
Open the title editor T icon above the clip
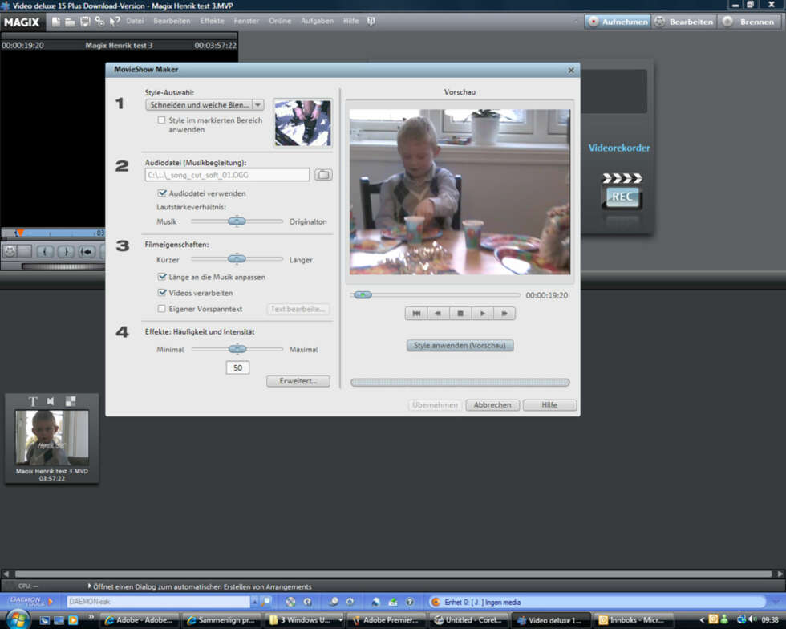click(33, 401)
